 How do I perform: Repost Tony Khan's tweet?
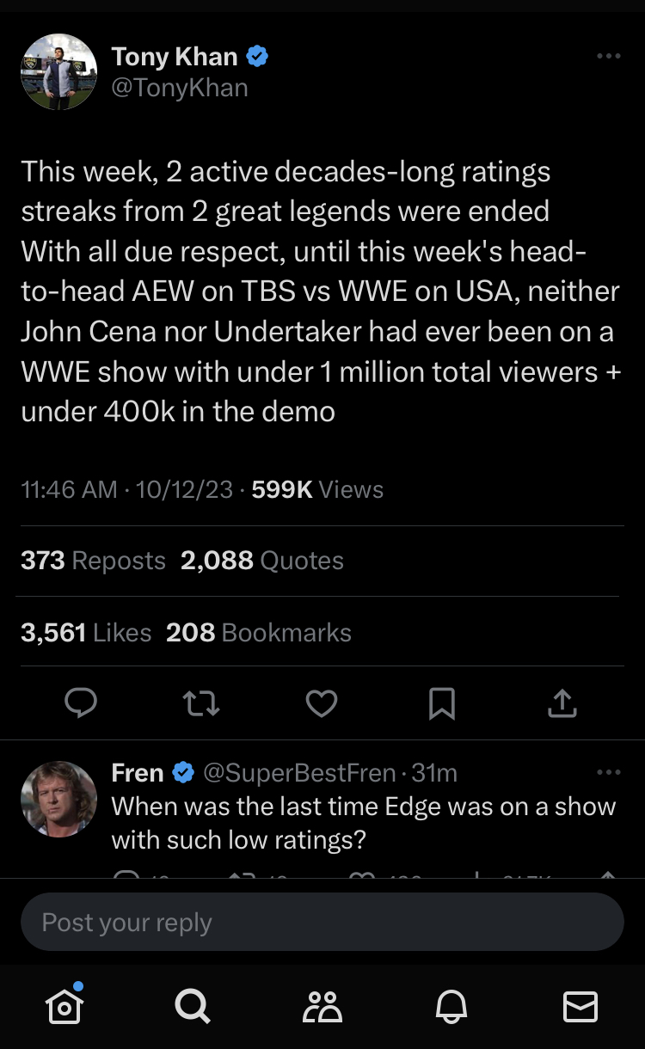click(202, 703)
